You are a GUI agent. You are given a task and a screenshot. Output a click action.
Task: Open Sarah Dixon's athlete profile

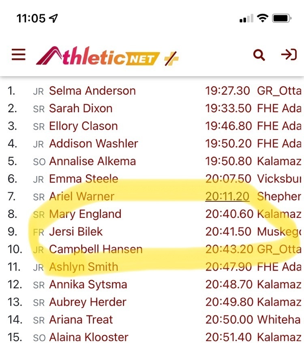tap(81, 109)
